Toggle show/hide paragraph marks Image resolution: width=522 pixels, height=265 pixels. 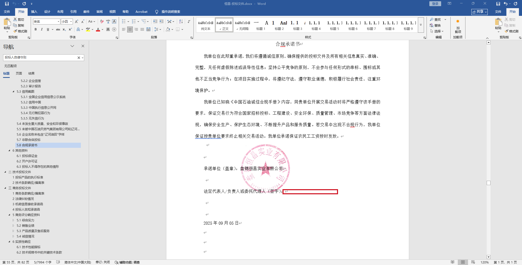pyautogui.click(x=189, y=22)
